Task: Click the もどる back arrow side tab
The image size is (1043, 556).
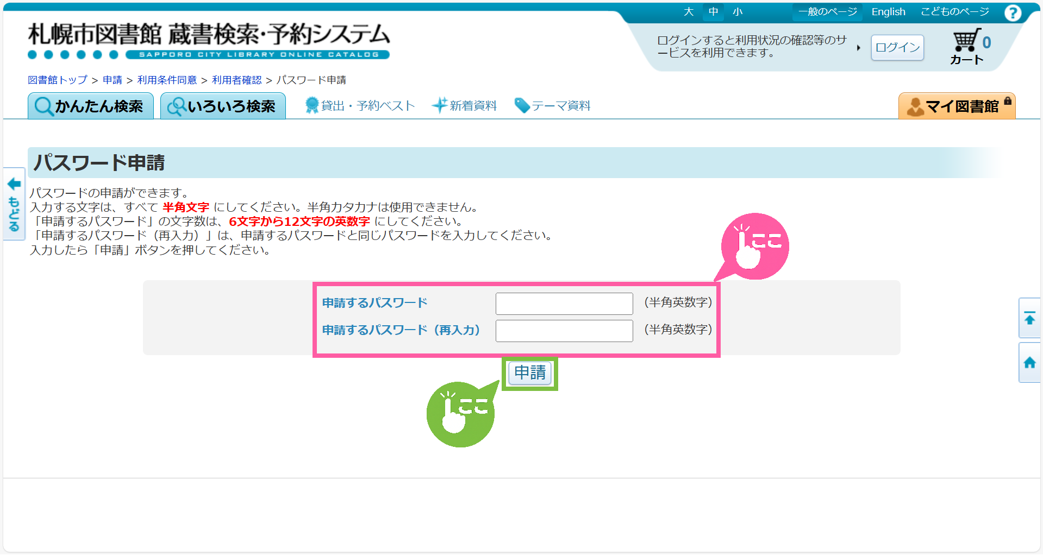Action: [14, 204]
